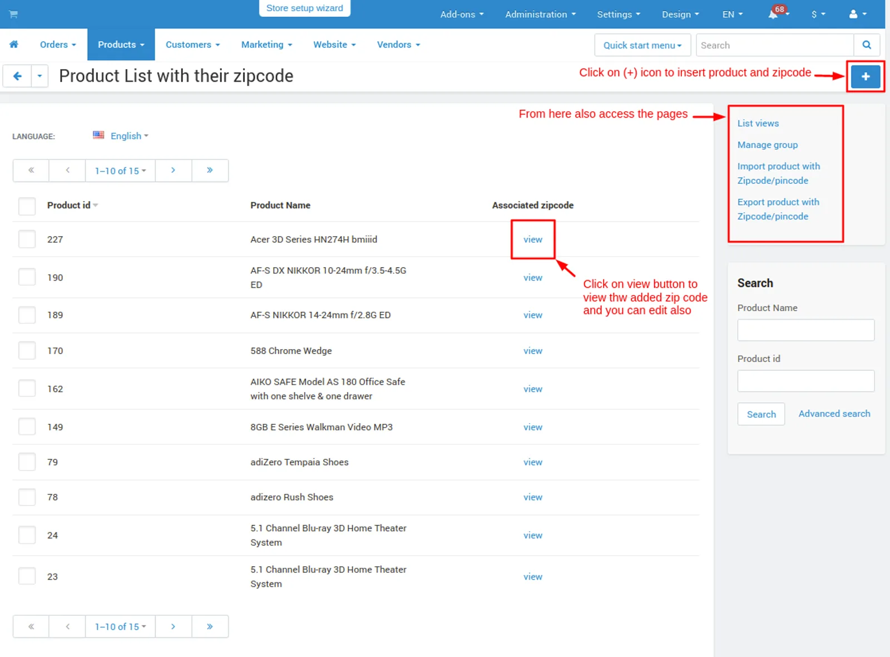The height and width of the screenshot is (657, 890).
Task: Toggle the select-all checkbox in header
Action: [27, 206]
